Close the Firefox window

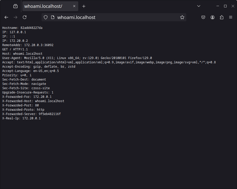pyautogui.click(x=233, y=6)
